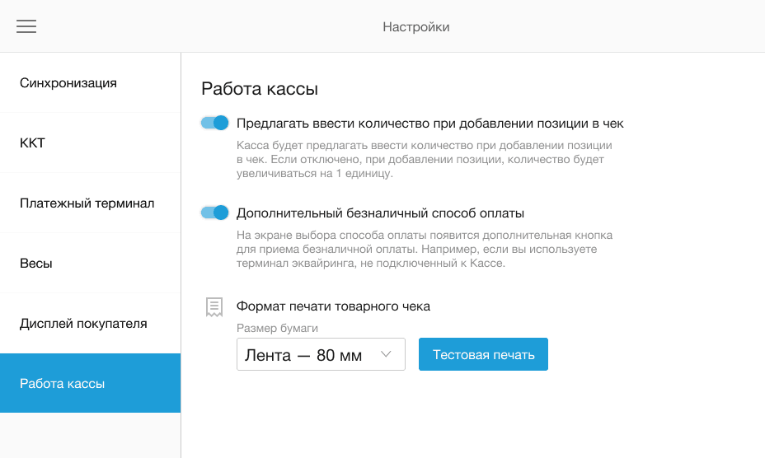Screen dimensions: 765x458
Task: Select the highlighted "Работа кассы" sidebar item
Action: [x=63, y=384]
